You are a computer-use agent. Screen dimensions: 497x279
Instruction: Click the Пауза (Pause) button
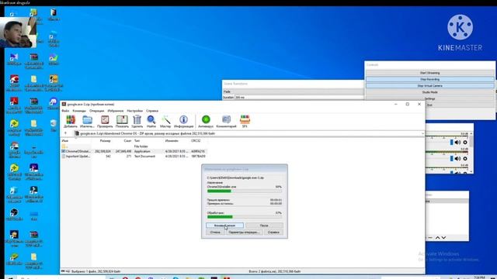[264, 226]
